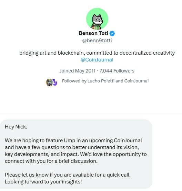Viewport: 182px width, 191px height.
Task: Open Lucho Poletti's masked avatar icon
Action: (x=49, y=82)
